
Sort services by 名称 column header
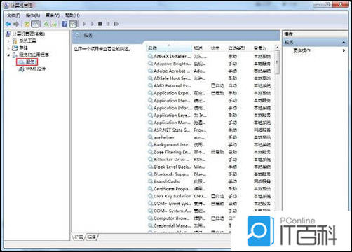pos(169,48)
